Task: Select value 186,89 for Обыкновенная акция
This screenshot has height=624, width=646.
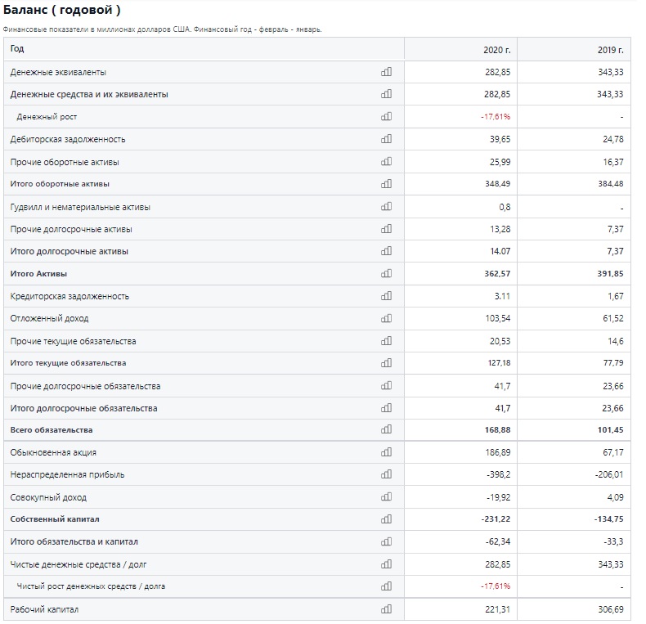Action: [x=498, y=452]
